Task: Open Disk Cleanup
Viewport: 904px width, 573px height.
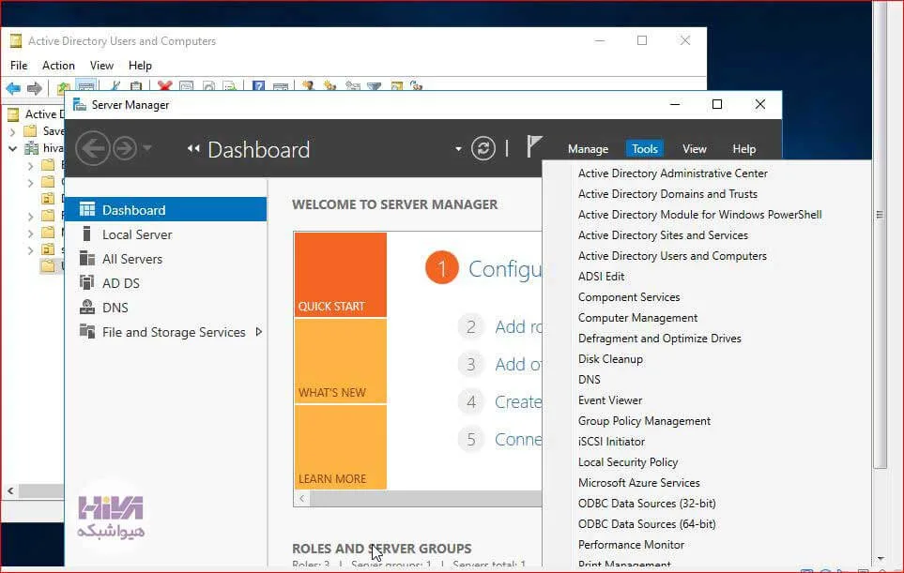Action: (x=610, y=359)
